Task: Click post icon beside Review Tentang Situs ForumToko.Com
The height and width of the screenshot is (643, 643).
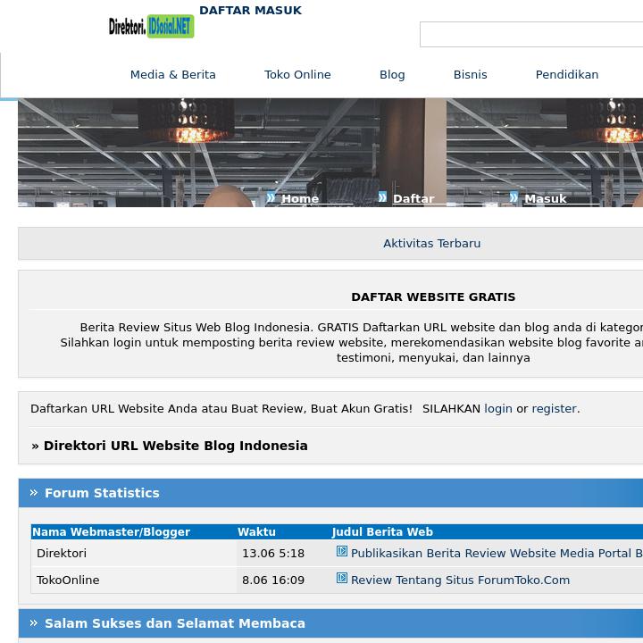Action: pyautogui.click(x=341, y=579)
